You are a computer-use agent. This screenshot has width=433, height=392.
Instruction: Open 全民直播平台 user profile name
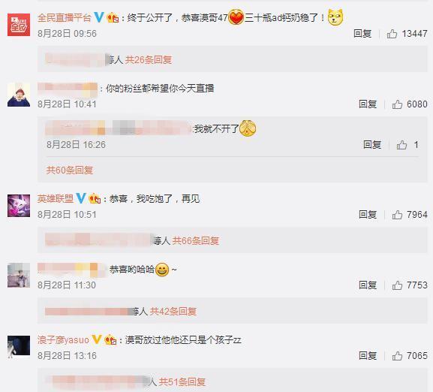click(64, 18)
